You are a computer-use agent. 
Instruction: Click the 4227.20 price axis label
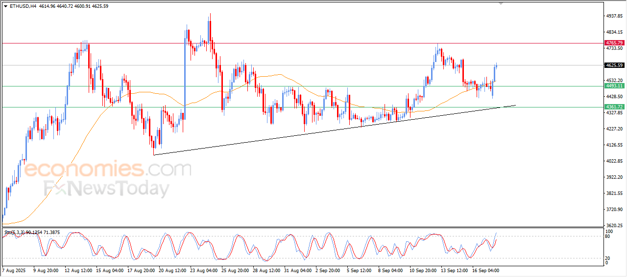coord(614,129)
